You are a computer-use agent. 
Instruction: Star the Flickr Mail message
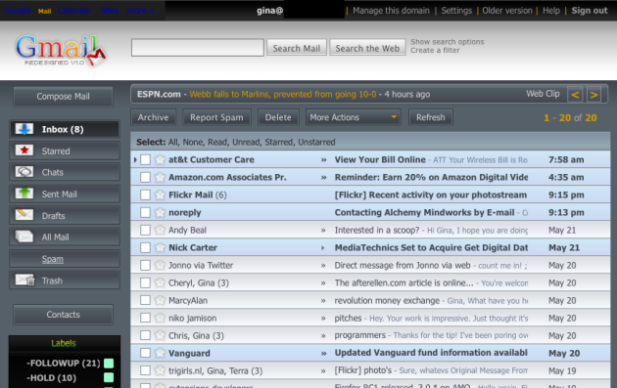(x=160, y=194)
